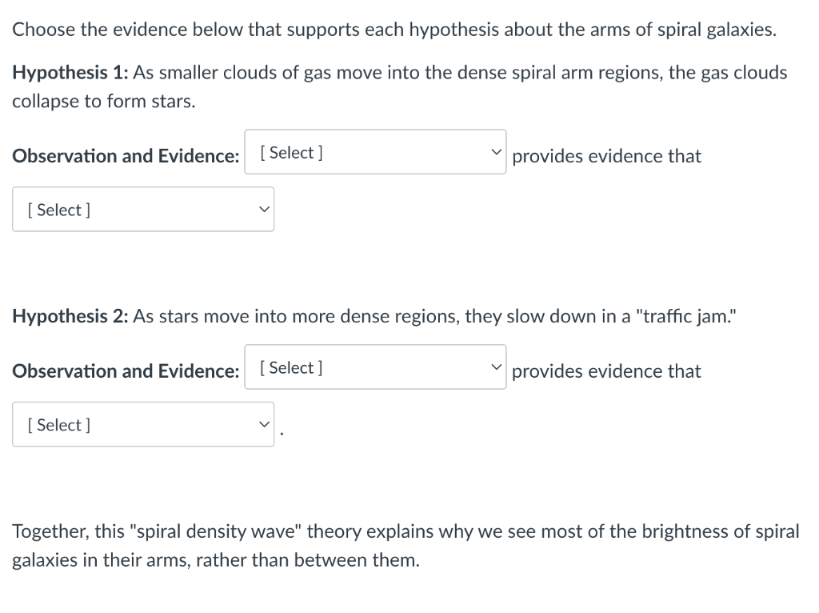
Task: Open the first Select dropdown under Hypothesis 1
Action: pos(375,150)
